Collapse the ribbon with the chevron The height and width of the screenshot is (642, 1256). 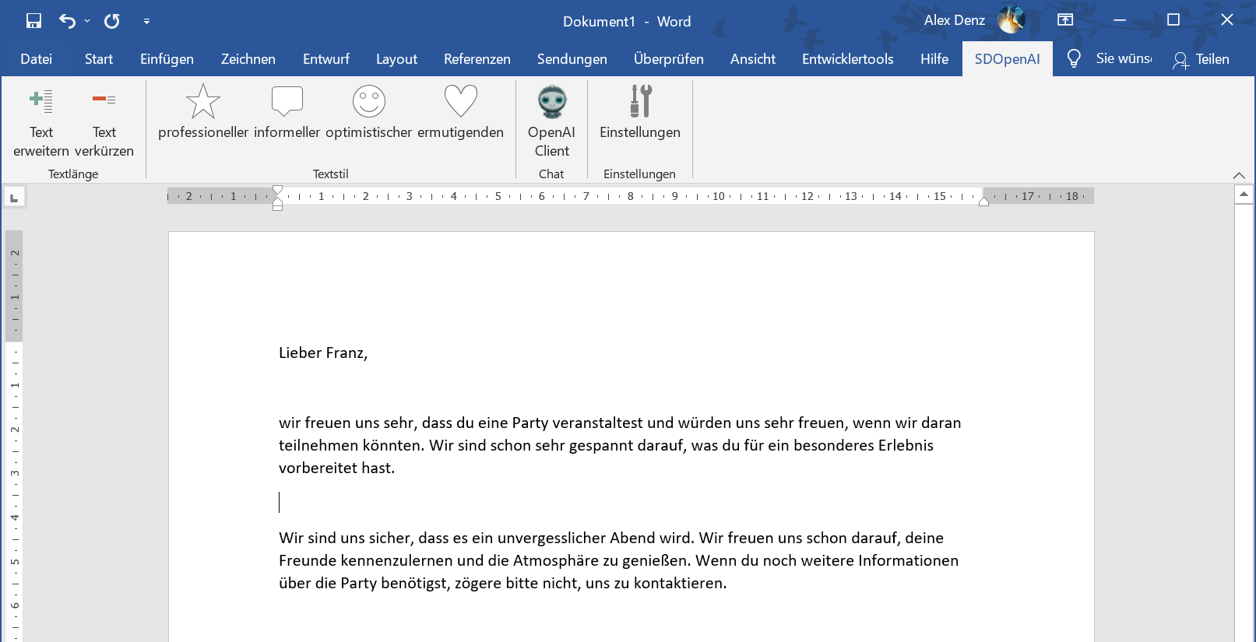point(1239,175)
